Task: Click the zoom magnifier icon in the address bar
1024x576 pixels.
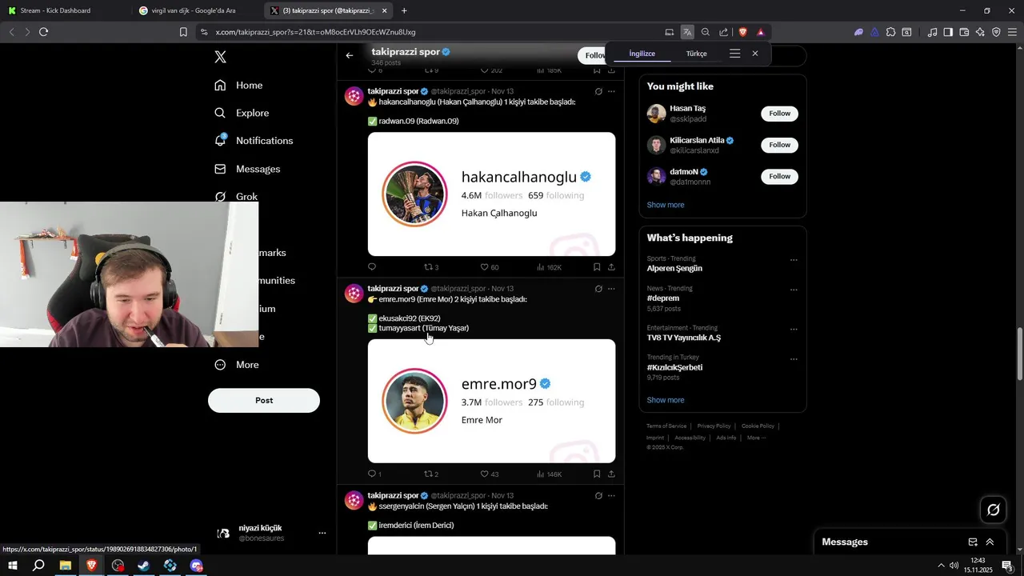Action: click(x=706, y=32)
